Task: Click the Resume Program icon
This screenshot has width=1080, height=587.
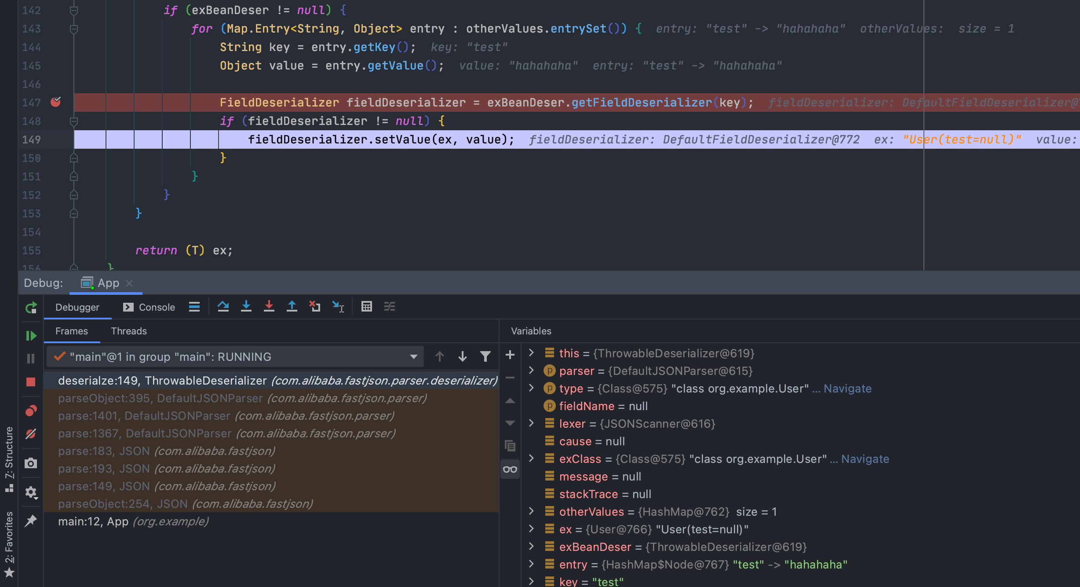Action: click(x=31, y=336)
